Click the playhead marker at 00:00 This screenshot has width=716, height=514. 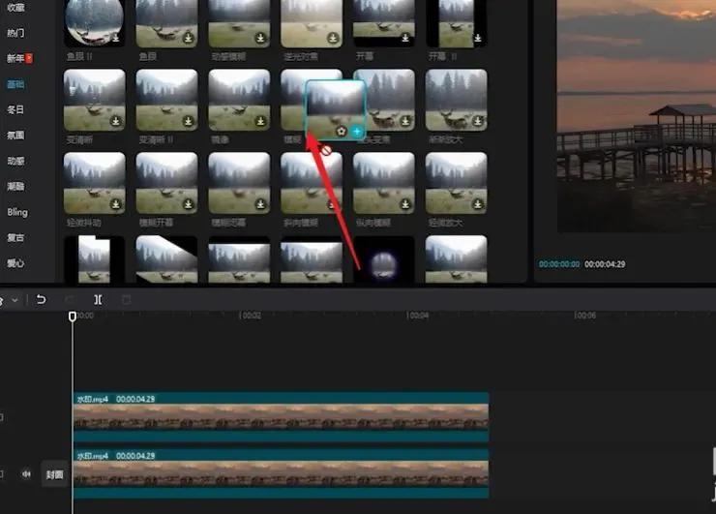point(73,317)
